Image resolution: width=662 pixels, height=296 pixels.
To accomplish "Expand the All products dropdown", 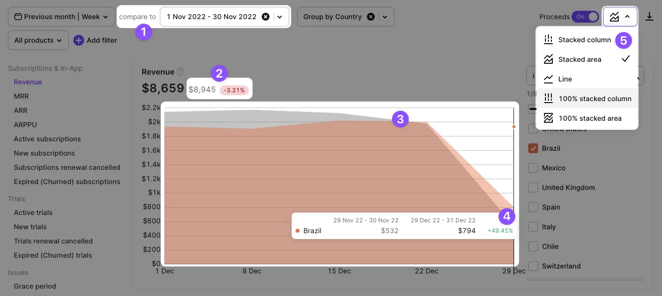I will [x=38, y=40].
